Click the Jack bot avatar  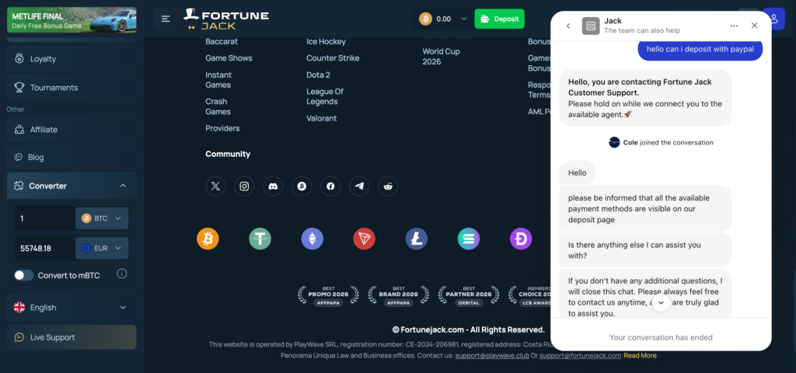pyautogui.click(x=591, y=26)
